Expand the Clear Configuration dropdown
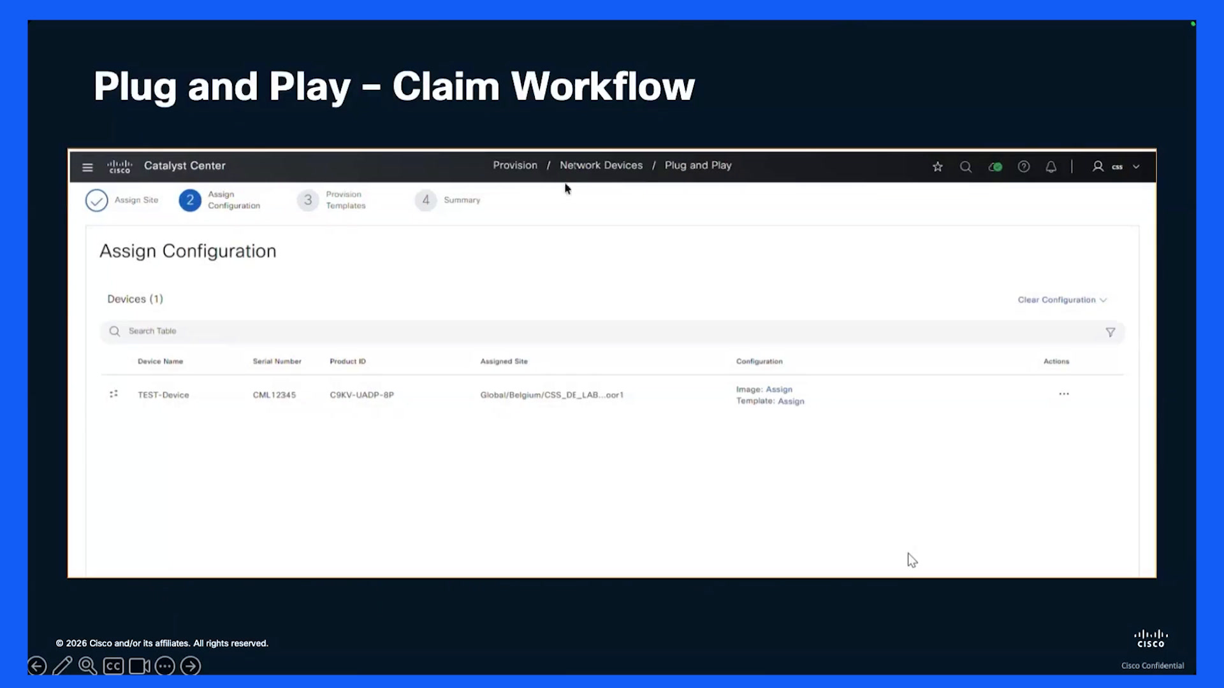The width and height of the screenshot is (1224, 688). [x=1061, y=300]
